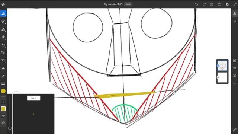Undo the last stroke

pyautogui.click(x=197, y=4)
